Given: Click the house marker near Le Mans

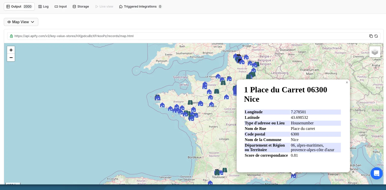Looking at the screenshot, I should click(211, 104).
